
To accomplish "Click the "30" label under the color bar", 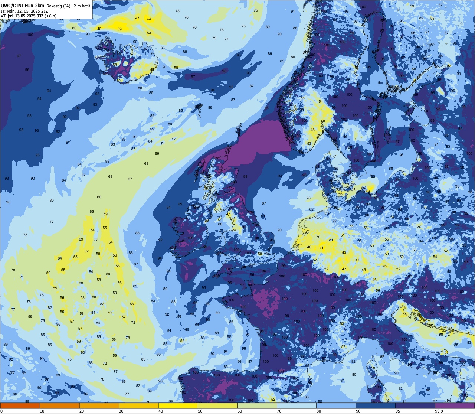I will pos(121,411).
